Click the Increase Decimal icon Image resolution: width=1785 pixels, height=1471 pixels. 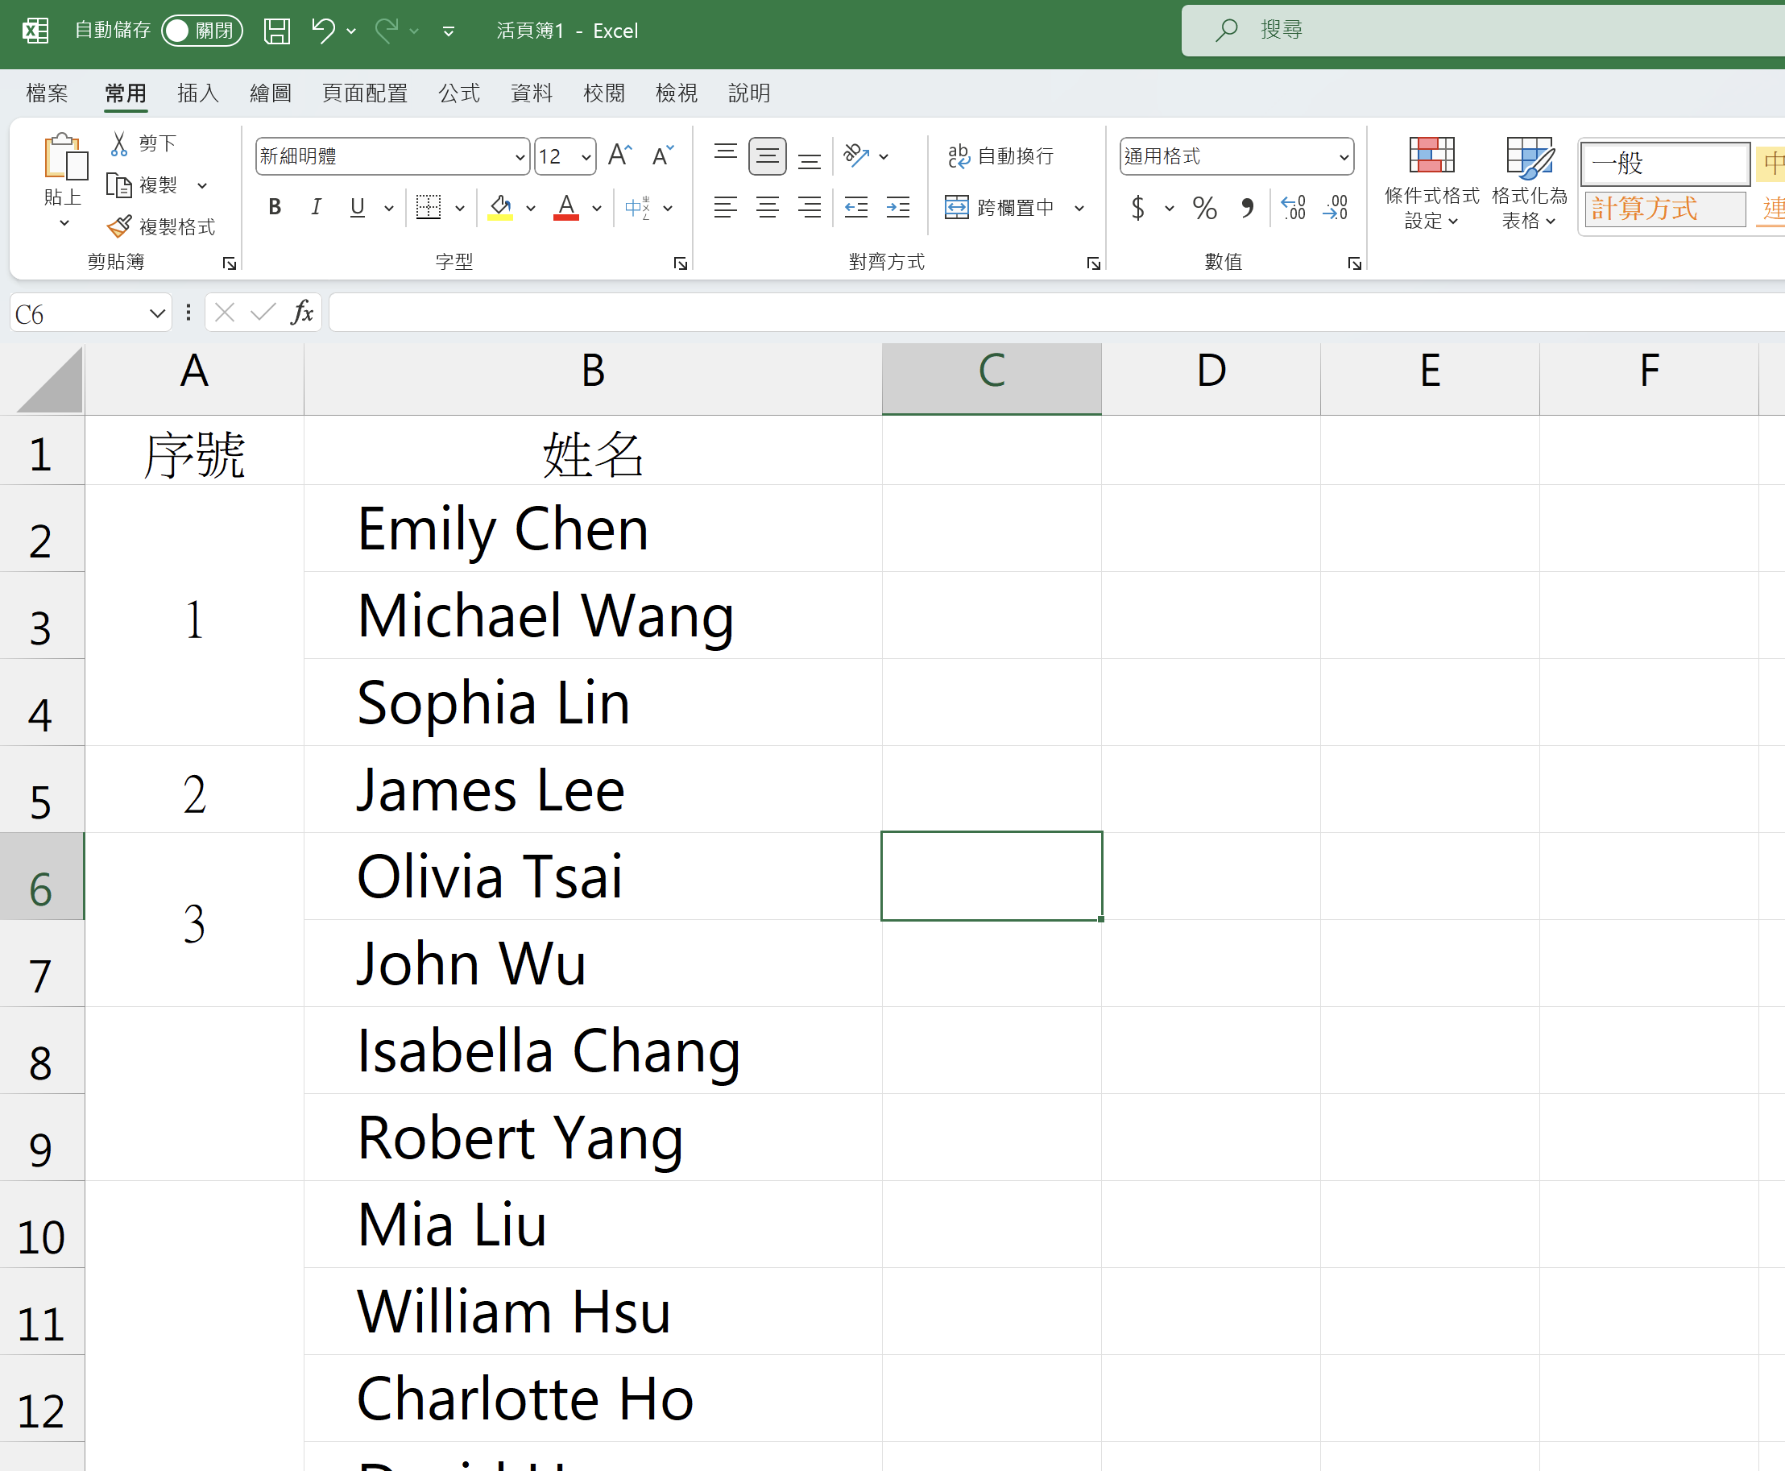coord(1293,208)
